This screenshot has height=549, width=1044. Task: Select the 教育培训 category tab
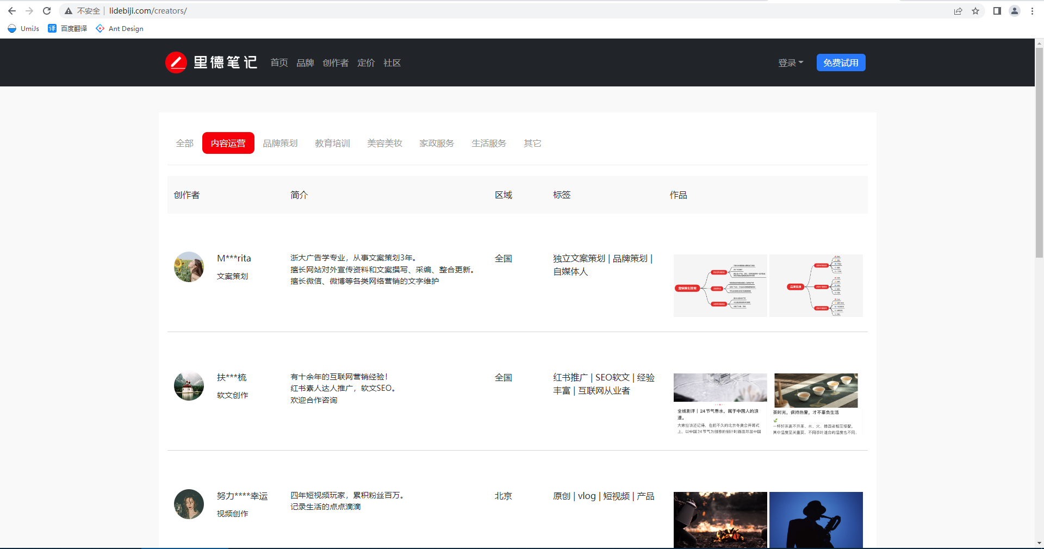pos(333,143)
